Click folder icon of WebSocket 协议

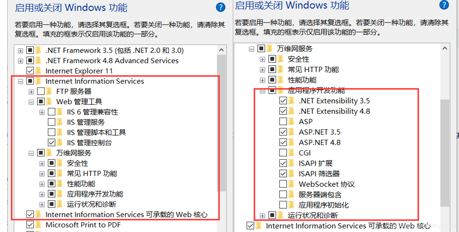pos(291,184)
